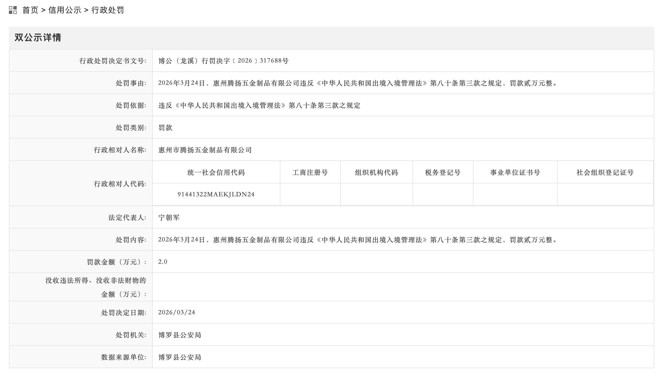Click the 组织机构代码 column header

point(376,173)
